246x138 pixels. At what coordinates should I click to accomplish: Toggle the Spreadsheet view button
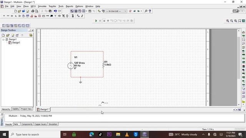click(76, 11)
